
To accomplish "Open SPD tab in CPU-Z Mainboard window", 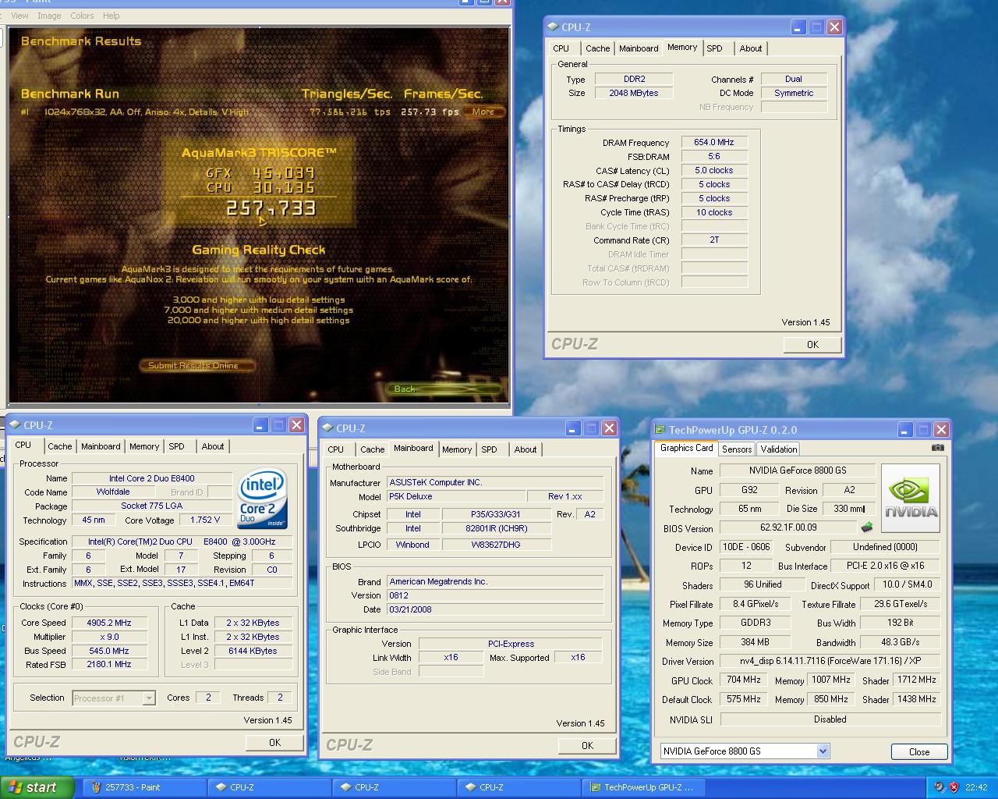I will 489,449.
